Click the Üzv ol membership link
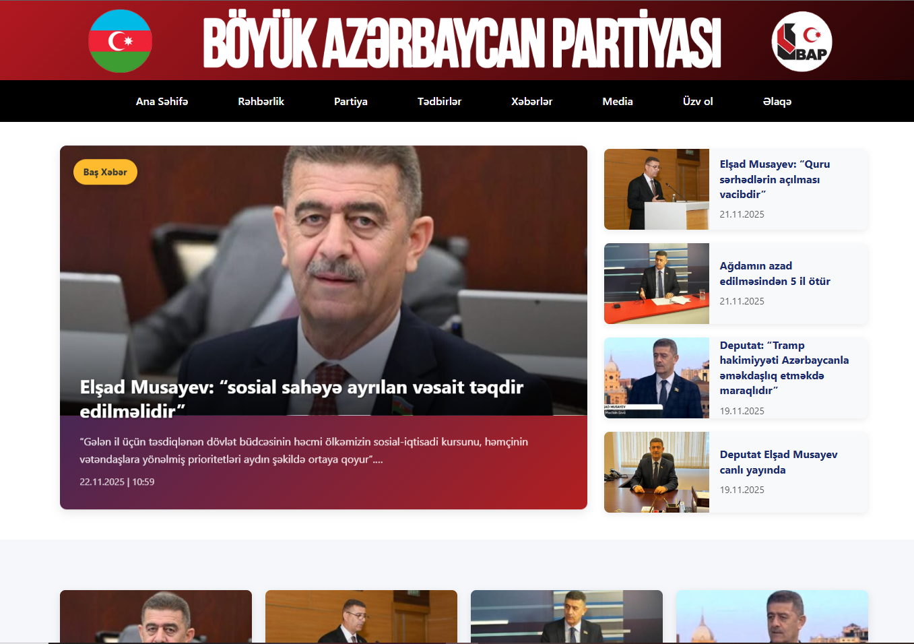Screen dimensions: 914x644 pyautogui.click(x=697, y=102)
